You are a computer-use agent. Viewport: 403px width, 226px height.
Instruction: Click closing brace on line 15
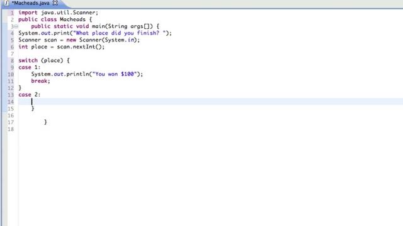tap(33, 109)
